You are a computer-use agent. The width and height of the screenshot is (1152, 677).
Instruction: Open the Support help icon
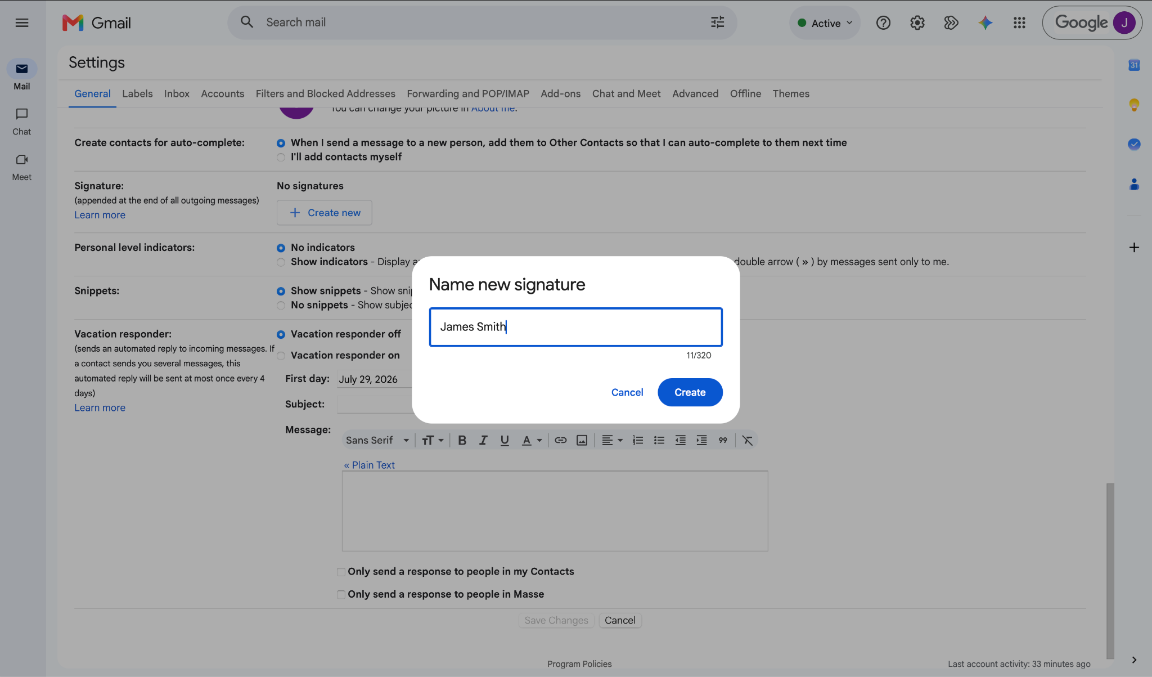(x=883, y=23)
